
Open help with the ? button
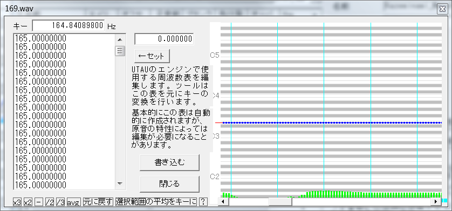[203, 202]
